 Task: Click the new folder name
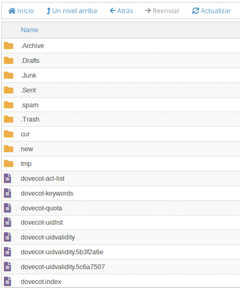click(x=27, y=149)
